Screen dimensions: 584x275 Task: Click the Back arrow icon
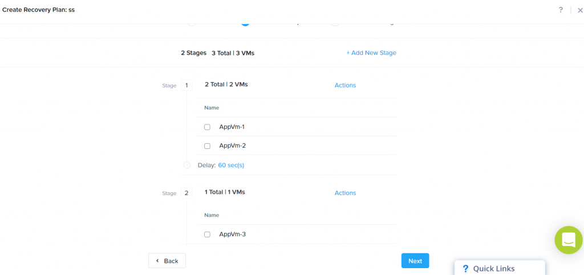pos(157,261)
